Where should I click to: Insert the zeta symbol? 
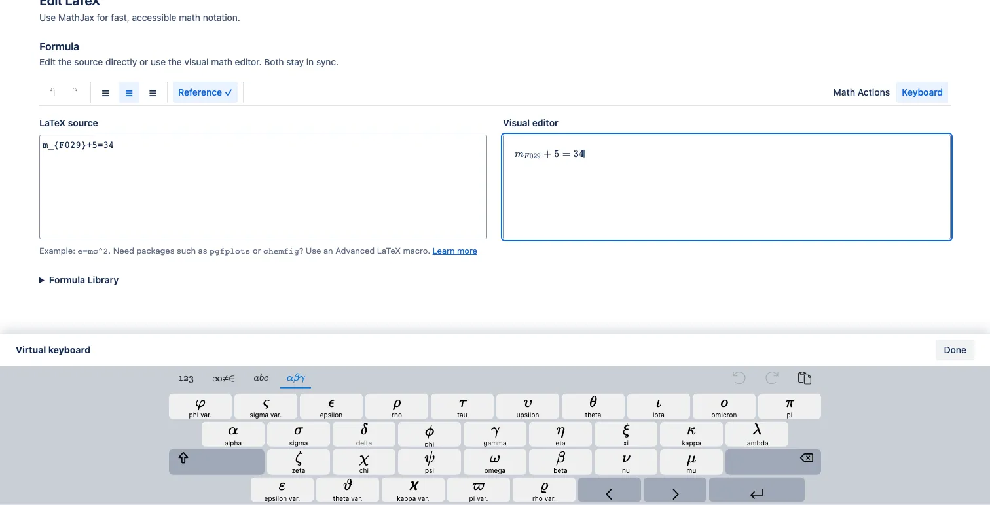[299, 462]
